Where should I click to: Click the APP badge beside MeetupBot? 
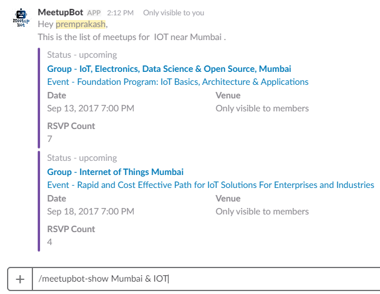tap(94, 13)
